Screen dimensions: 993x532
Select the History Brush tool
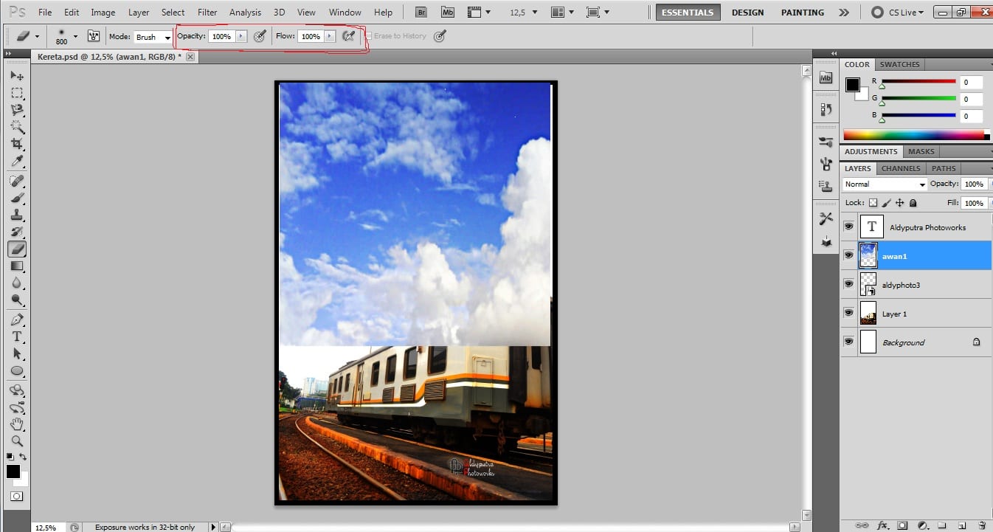pos(16,232)
